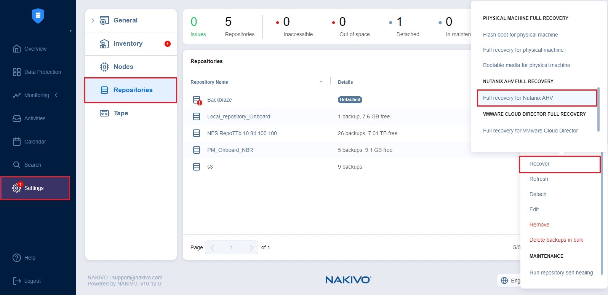Image resolution: width=608 pixels, height=295 pixels.
Task: Click the Search magnifier icon
Action: pyautogui.click(x=16, y=165)
